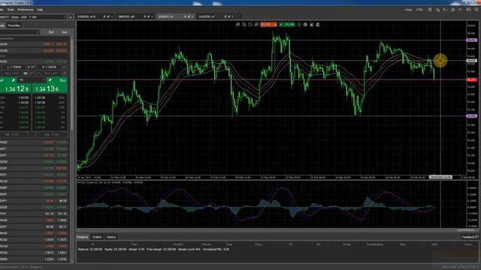Click the first chart toolbar icon left of sell price
Screen dimensions: 481x270
(x=237, y=25)
